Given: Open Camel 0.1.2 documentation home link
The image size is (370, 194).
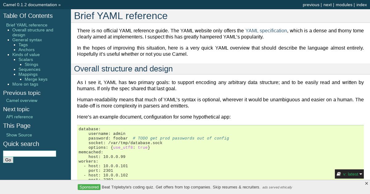Looking at the screenshot, I should pyautogui.click(x=30, y=5).
